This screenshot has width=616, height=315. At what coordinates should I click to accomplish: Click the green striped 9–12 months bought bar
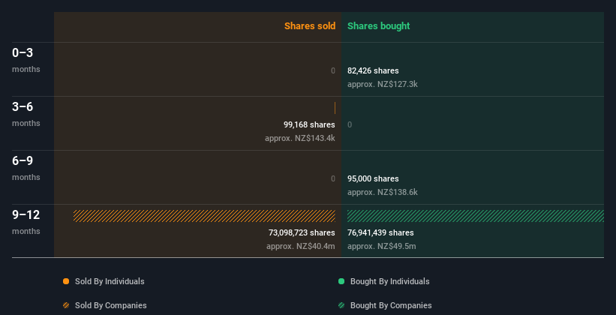pos(476,216)
